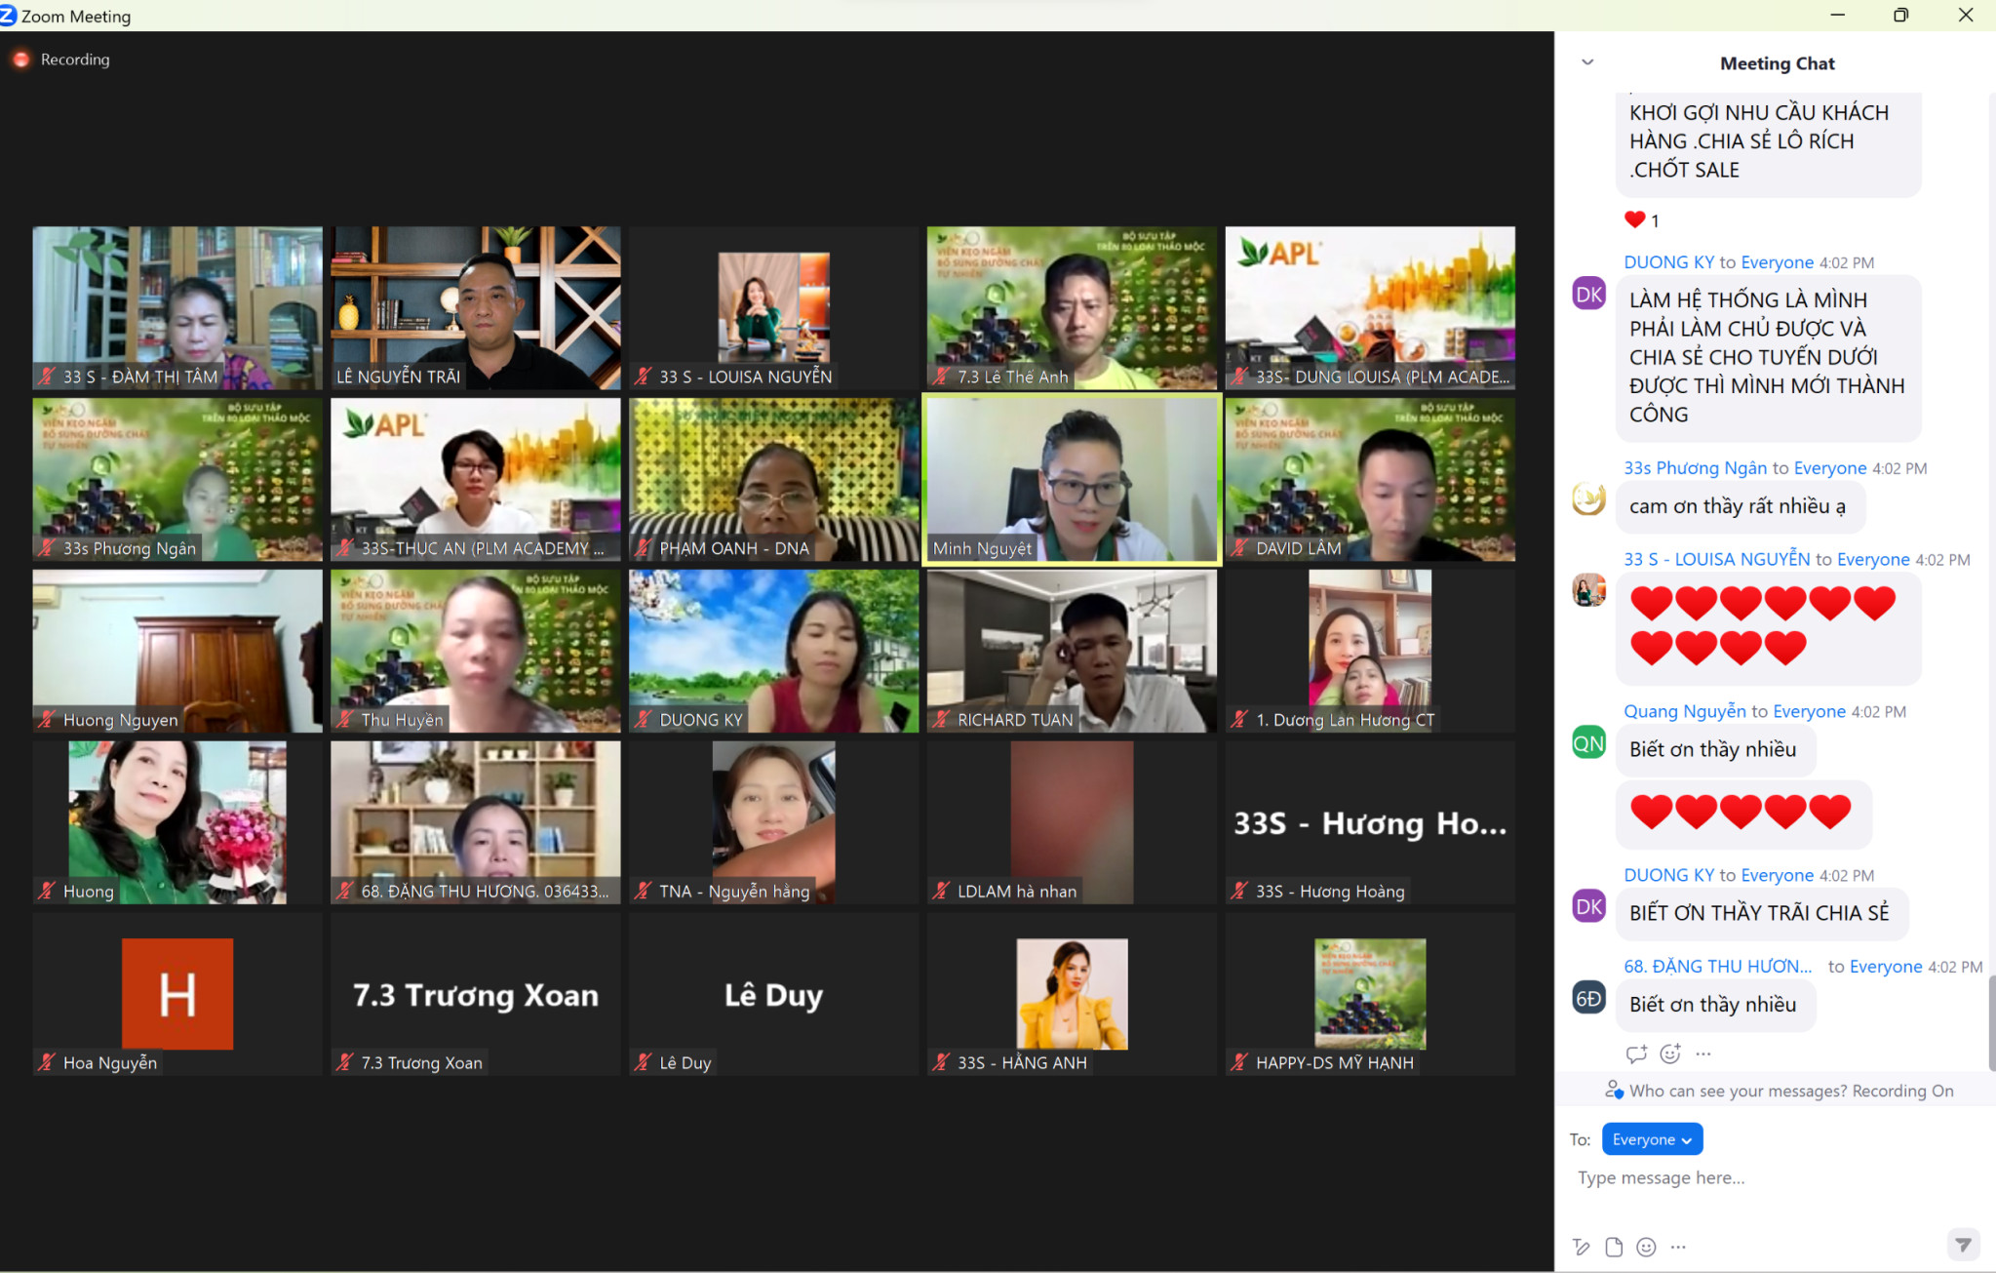Click the red Recording indicator
Screen dimensions: 1996x1273
coord(21,60)
